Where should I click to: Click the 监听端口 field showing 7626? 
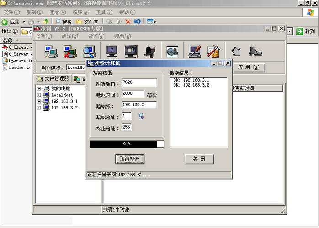click(x=139, y=82)
